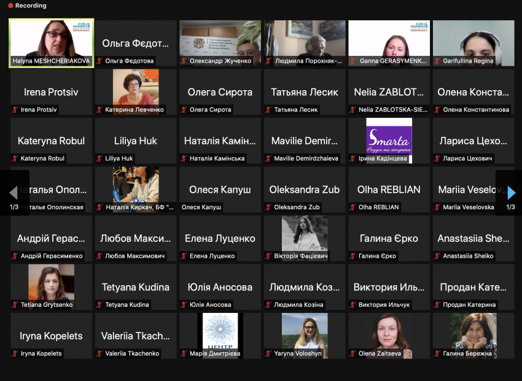The height and width of the screenshot is (381, 522).
Task: Click the name label Катерина Левченко
Action: click(134, 110)
